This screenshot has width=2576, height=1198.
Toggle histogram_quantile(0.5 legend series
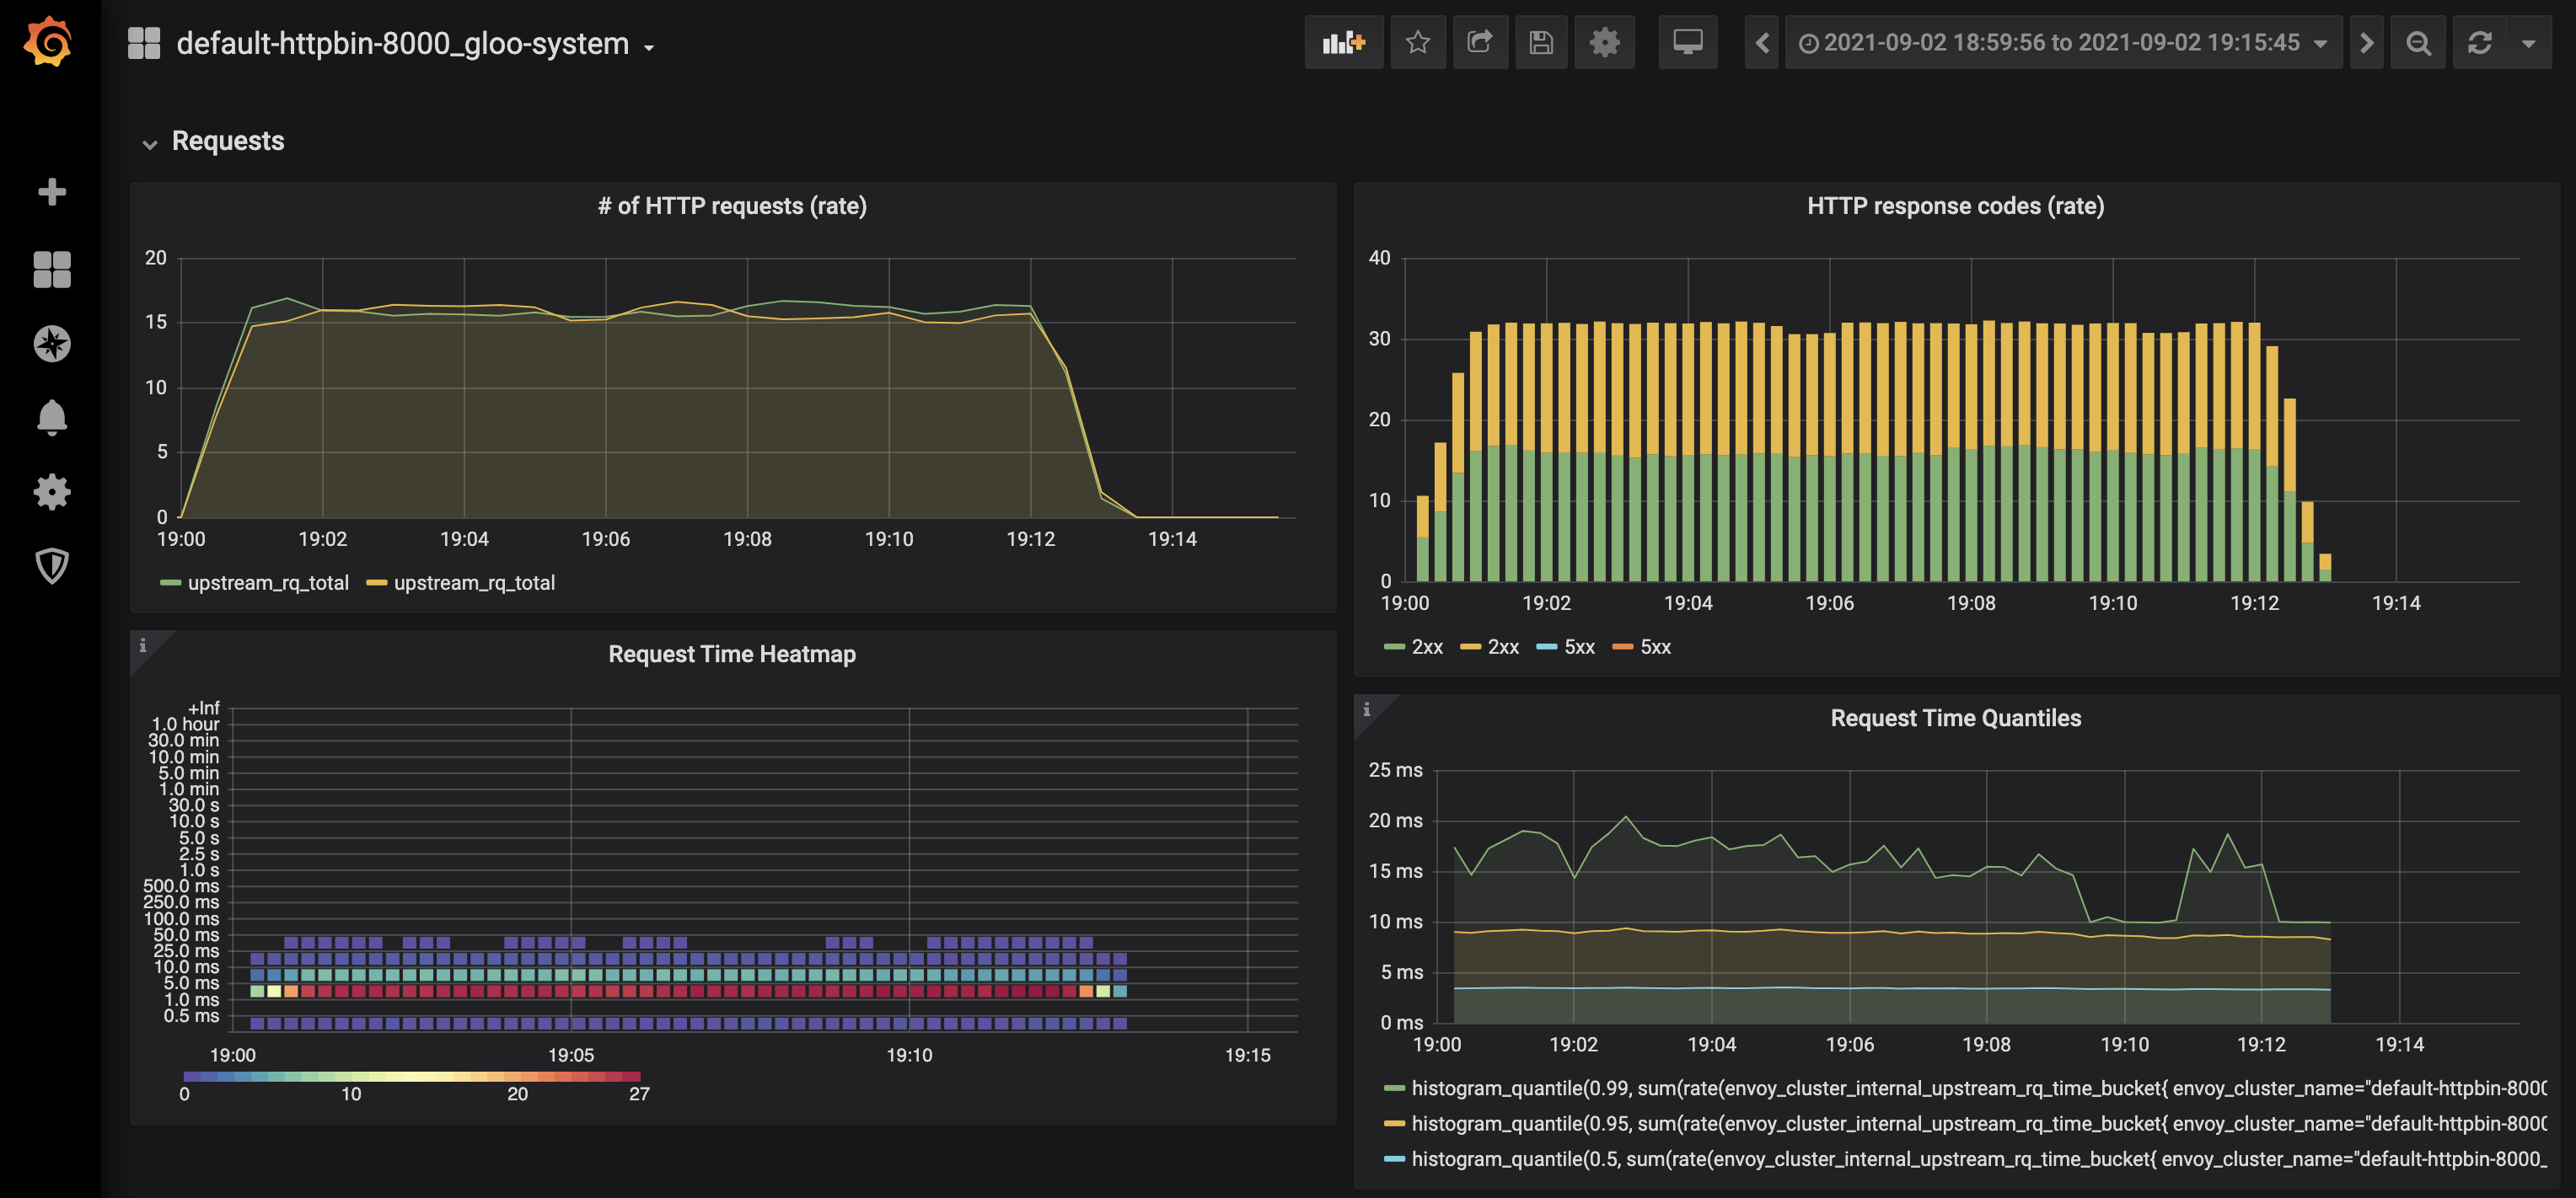click(1979, 1159)
